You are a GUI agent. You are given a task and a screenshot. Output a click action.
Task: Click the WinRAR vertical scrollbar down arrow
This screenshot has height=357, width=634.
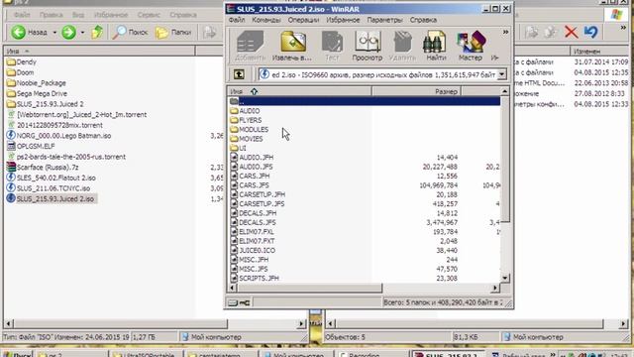(x=504, y=278)
